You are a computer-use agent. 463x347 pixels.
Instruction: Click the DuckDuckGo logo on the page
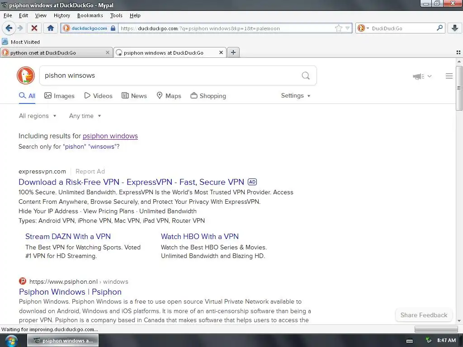click(x=26, y=75)
